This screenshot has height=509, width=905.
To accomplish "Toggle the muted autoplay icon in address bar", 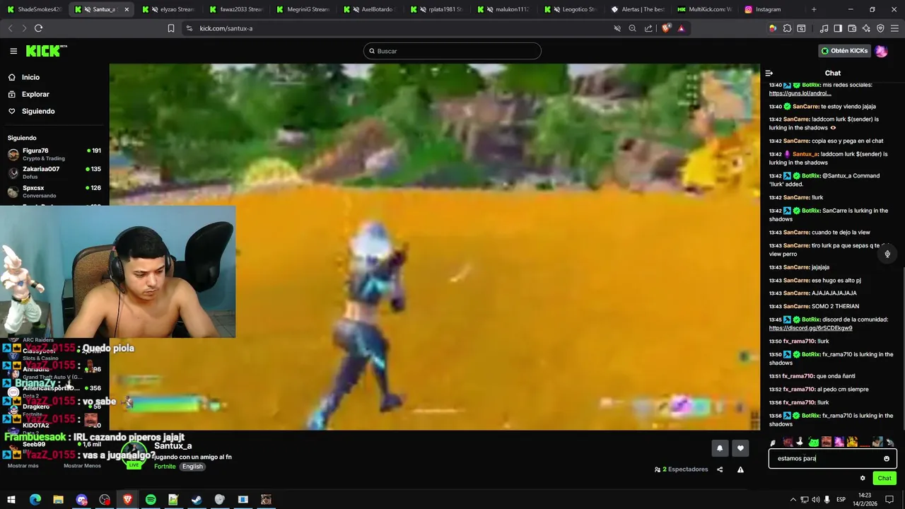I will point(617,28).
